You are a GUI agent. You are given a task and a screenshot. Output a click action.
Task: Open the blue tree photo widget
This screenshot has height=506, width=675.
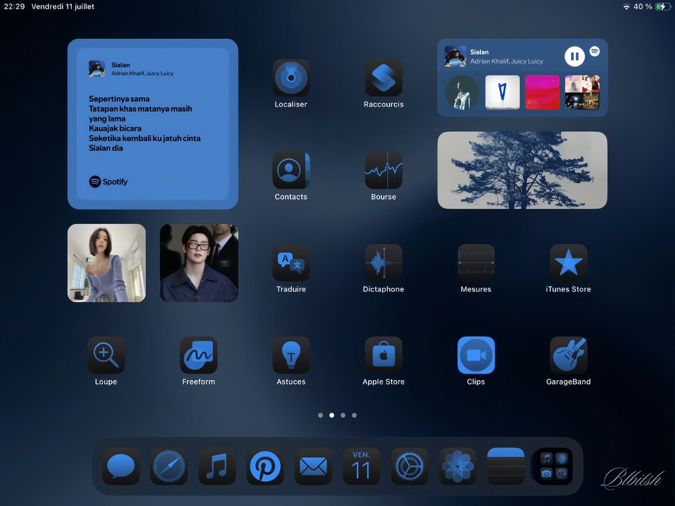(523, 170)
